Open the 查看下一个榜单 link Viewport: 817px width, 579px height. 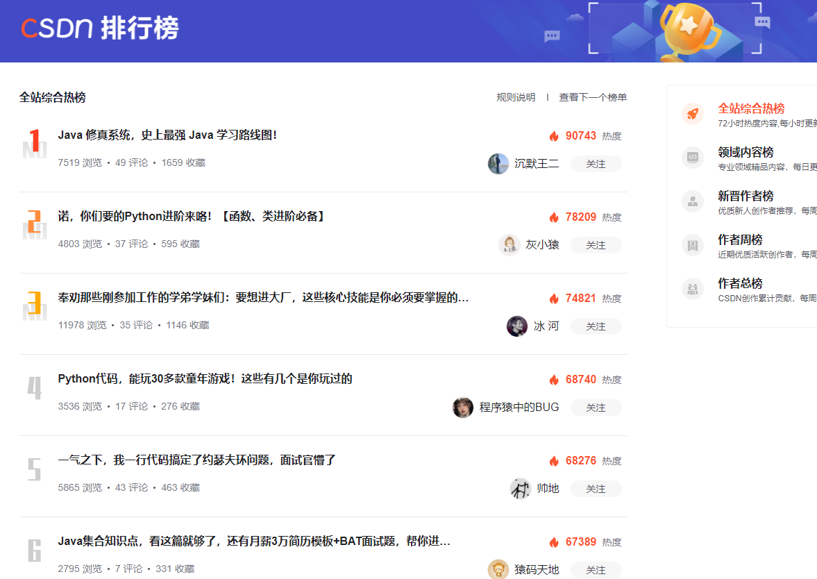593,97
